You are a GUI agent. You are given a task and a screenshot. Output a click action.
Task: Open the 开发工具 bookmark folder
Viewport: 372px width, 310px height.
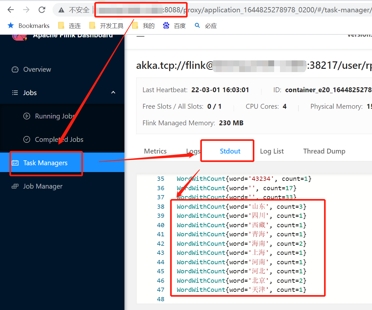tap(106, 26)
